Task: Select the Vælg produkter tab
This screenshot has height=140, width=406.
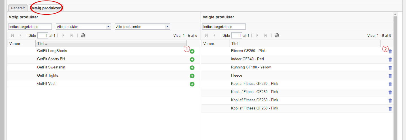Action: point(46,8)
